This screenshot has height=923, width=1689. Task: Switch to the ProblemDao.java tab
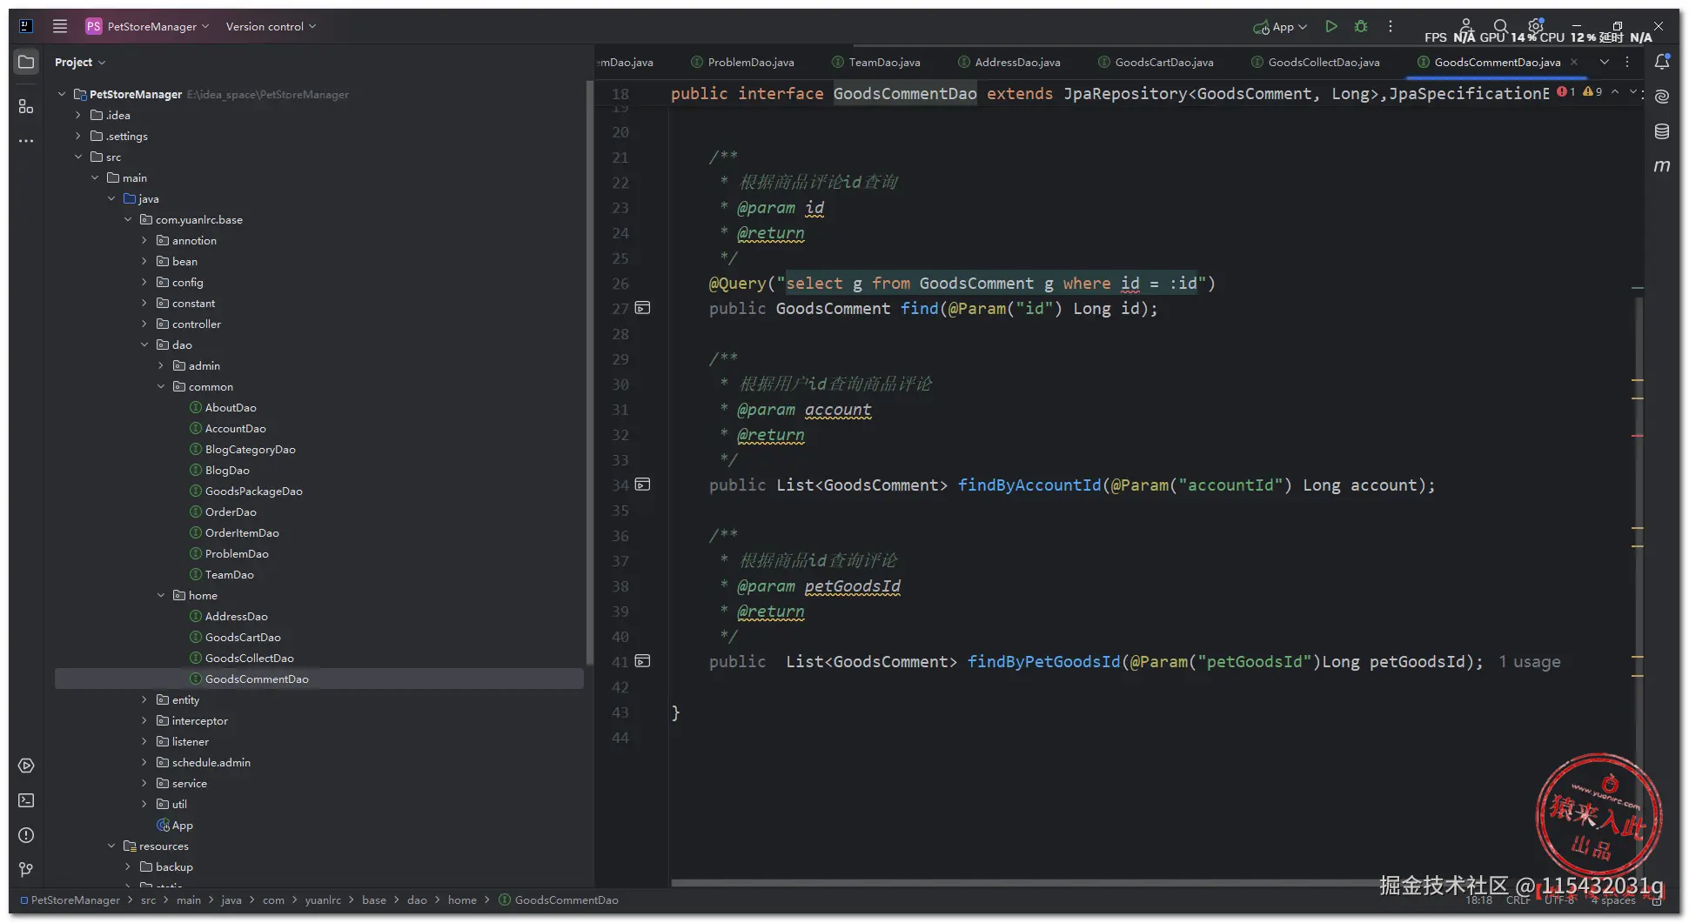(x=742, y=62)
